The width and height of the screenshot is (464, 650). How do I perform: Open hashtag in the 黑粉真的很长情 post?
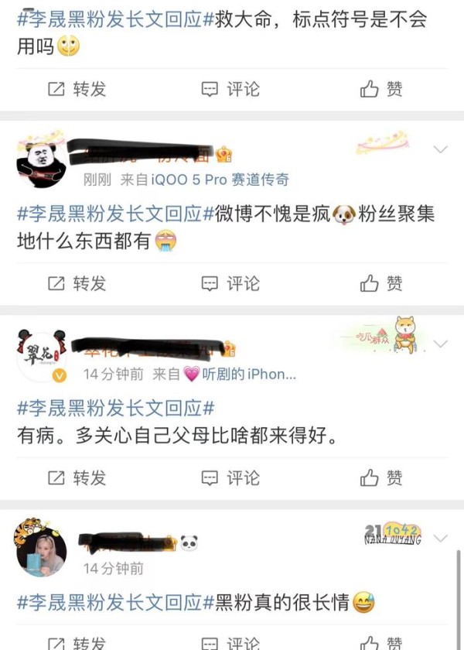coord(115,603)
